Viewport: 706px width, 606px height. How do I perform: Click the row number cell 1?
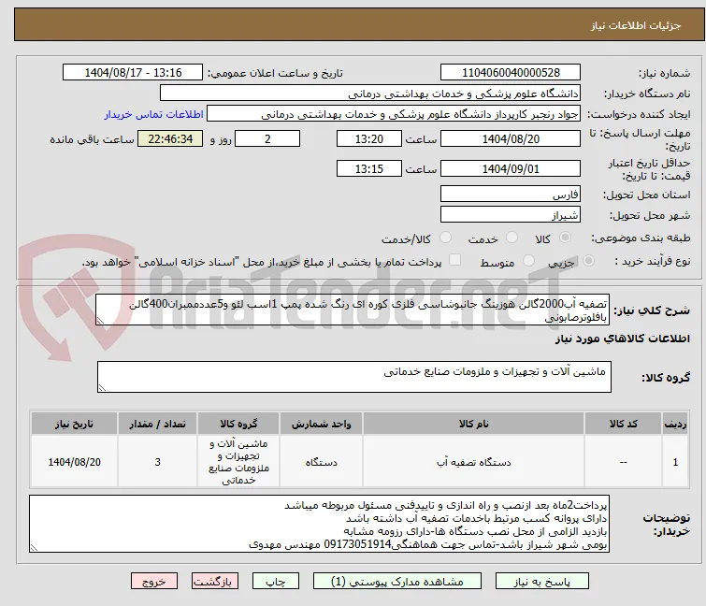[x=675, y=462]
